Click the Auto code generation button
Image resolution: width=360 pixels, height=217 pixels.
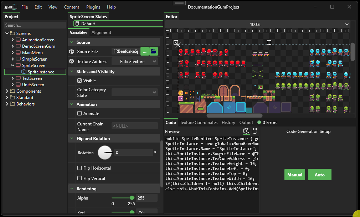pyautogui.click(x=319, y=175)
